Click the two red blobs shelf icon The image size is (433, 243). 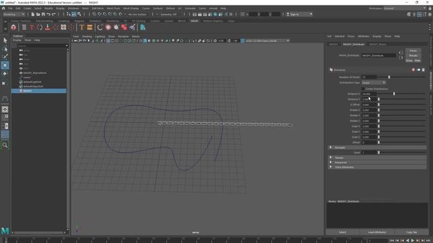(124, 27)
